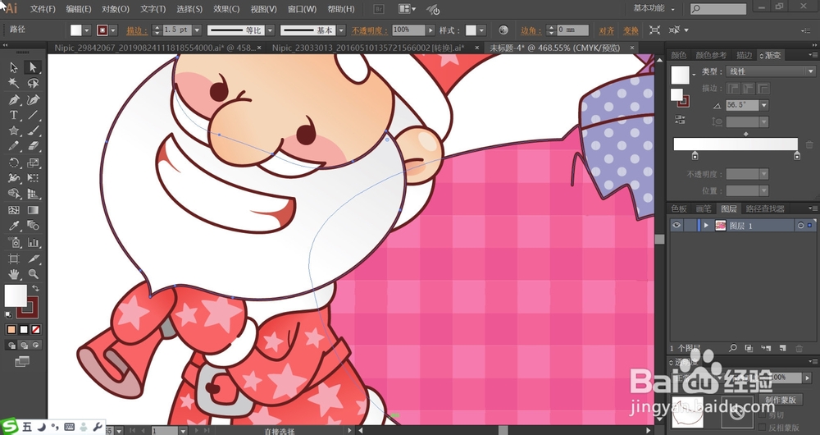Image resolution: width=820 pixels, height=435 pixels.
Task: Select the Star shape tool
Action: click(14, 130)
